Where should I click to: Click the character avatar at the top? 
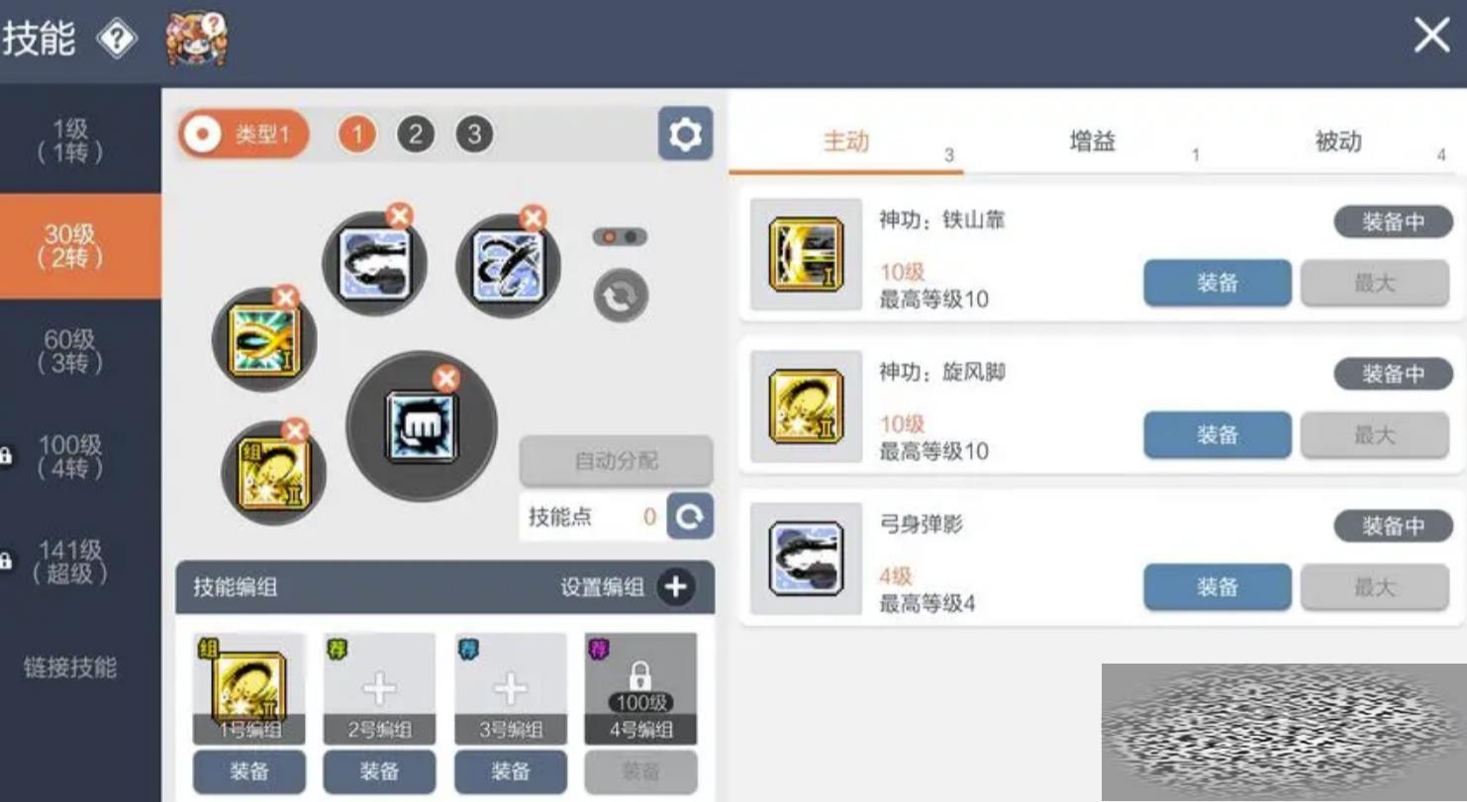196,40
